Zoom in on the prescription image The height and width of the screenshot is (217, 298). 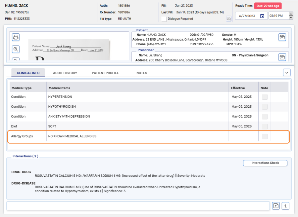pyautogui.click(x=16, y=49)
